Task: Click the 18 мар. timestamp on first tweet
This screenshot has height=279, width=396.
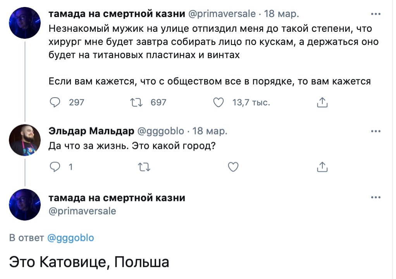Action: [x=281, y=14]
